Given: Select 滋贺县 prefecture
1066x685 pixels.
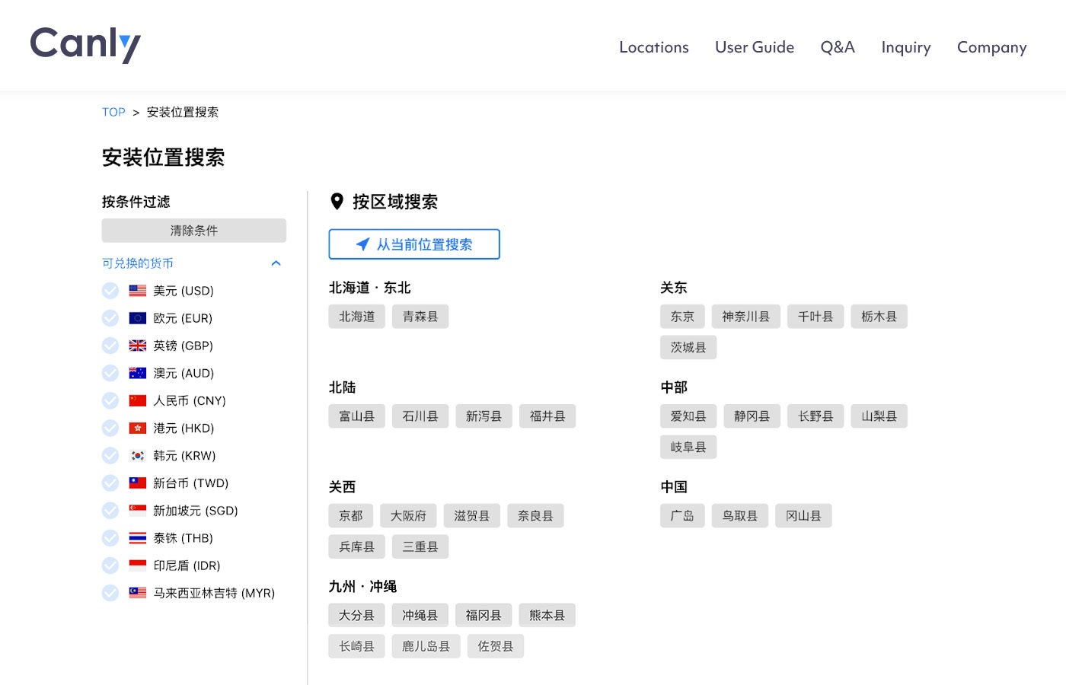Looking at the screenshot, I should point(472,516).
